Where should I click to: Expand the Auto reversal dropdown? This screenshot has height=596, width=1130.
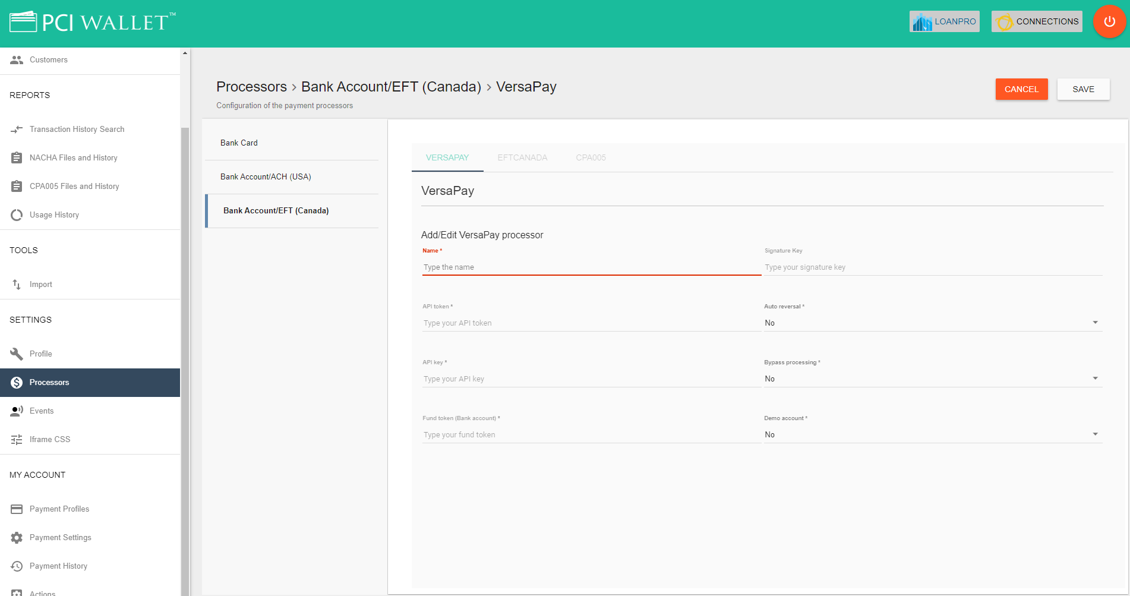tap(933, 323)
